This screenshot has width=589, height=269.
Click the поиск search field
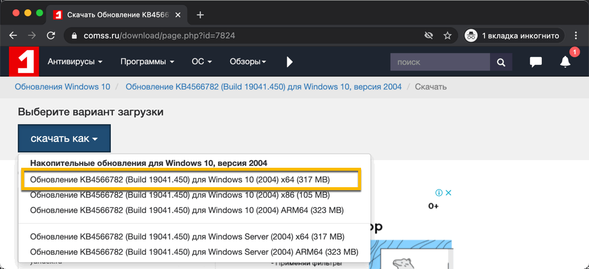pyautogui.click(x=440, y=62)
